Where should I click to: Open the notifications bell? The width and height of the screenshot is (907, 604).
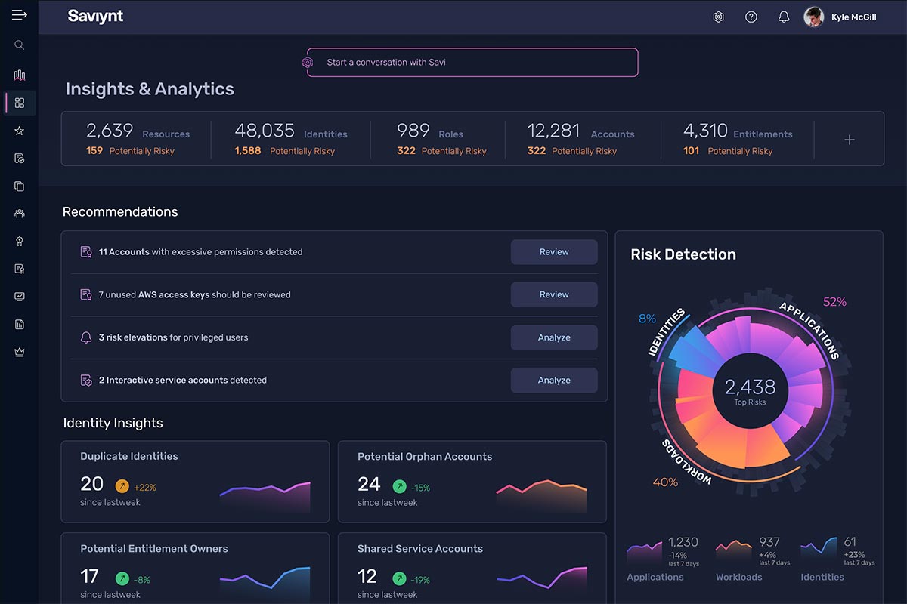(x=784, y=17)
